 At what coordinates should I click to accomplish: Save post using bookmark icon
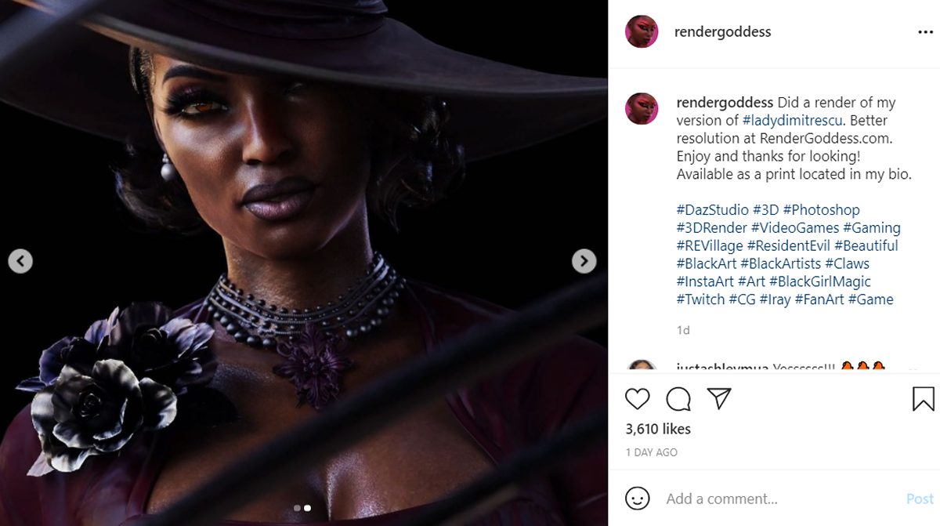click(924, 399)
